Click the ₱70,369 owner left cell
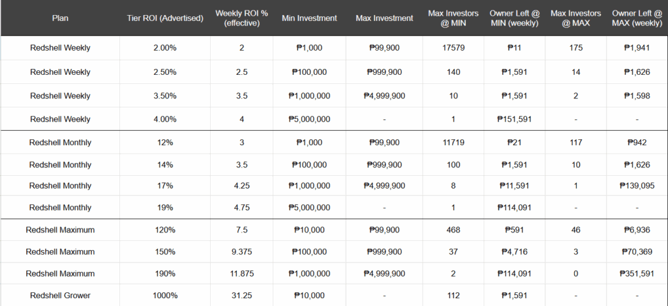This screenshot has width=668, height=306. click(637, 251)
